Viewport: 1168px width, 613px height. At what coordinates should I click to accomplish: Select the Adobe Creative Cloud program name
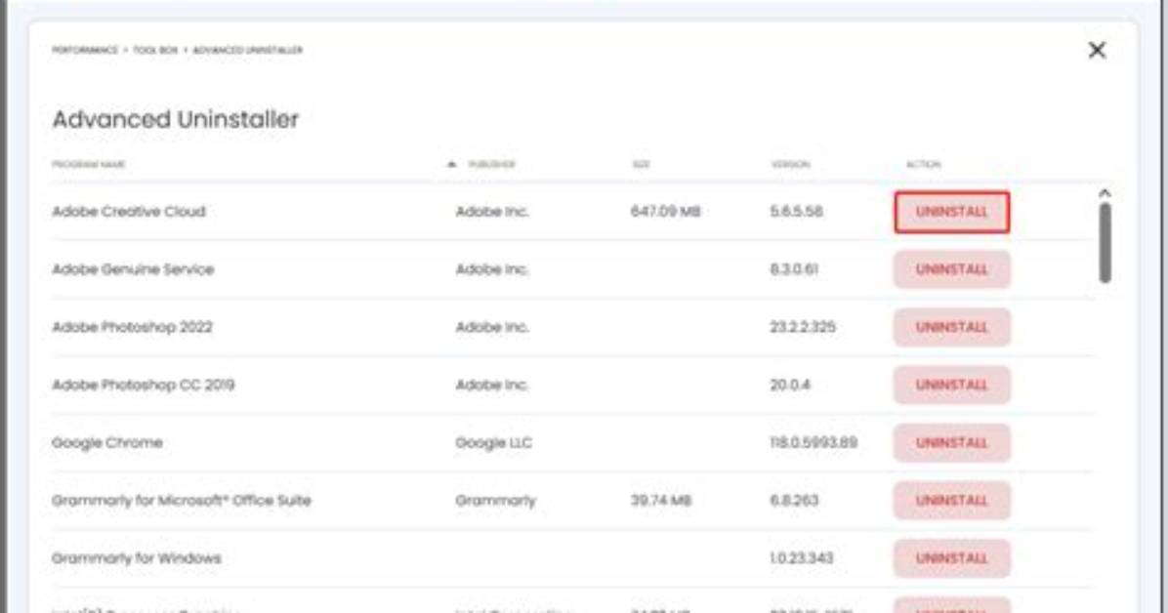(x=128, y=212)
